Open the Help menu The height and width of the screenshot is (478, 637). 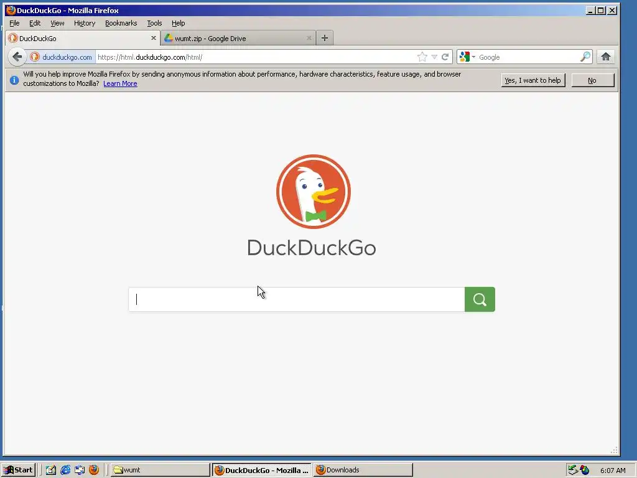coord(179,23)
